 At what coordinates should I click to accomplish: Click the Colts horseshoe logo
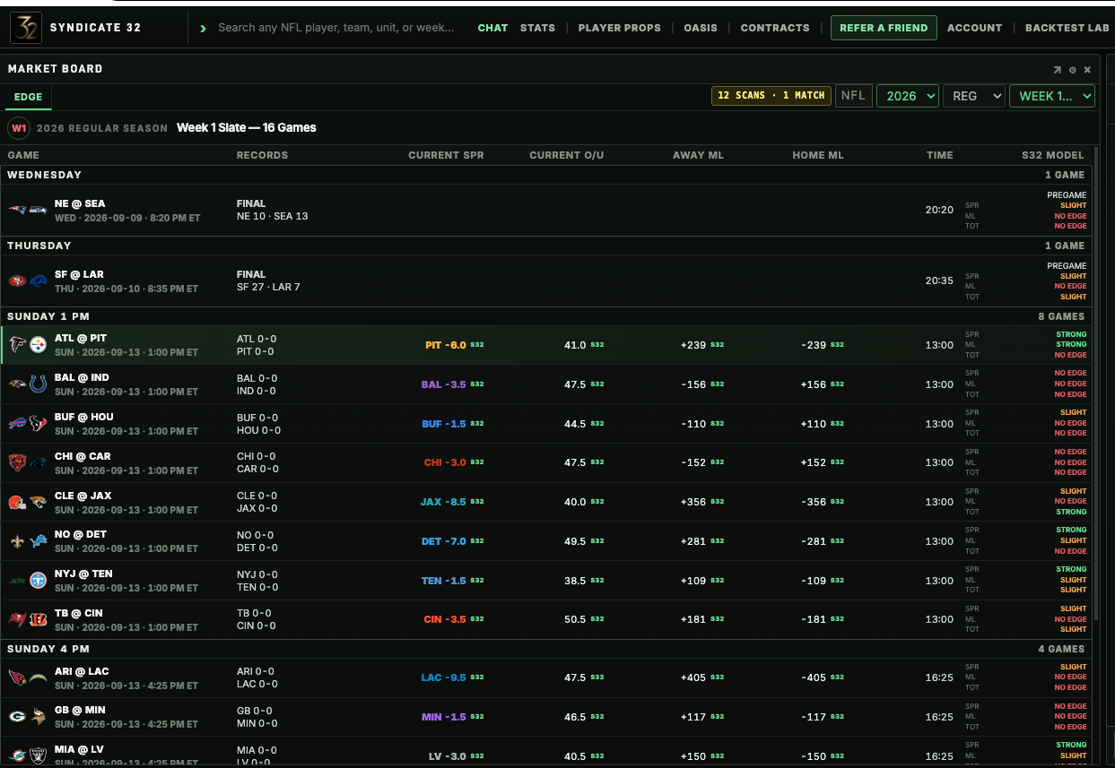point(38,384)
